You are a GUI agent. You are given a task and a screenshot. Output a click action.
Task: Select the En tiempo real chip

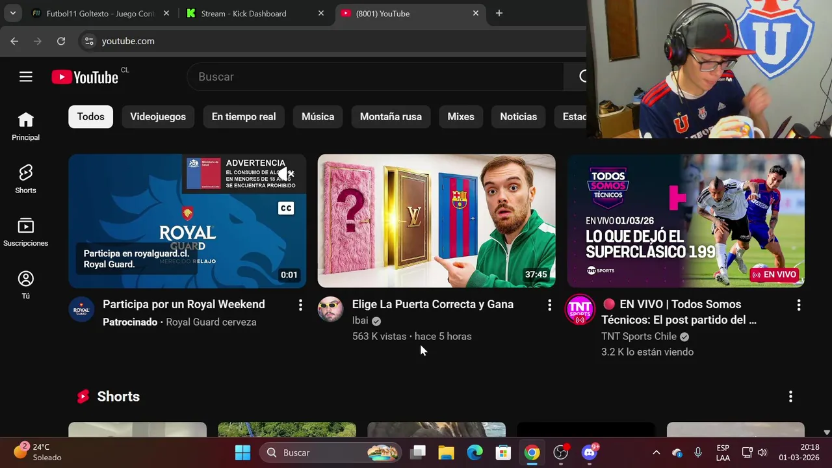point(244,117)
